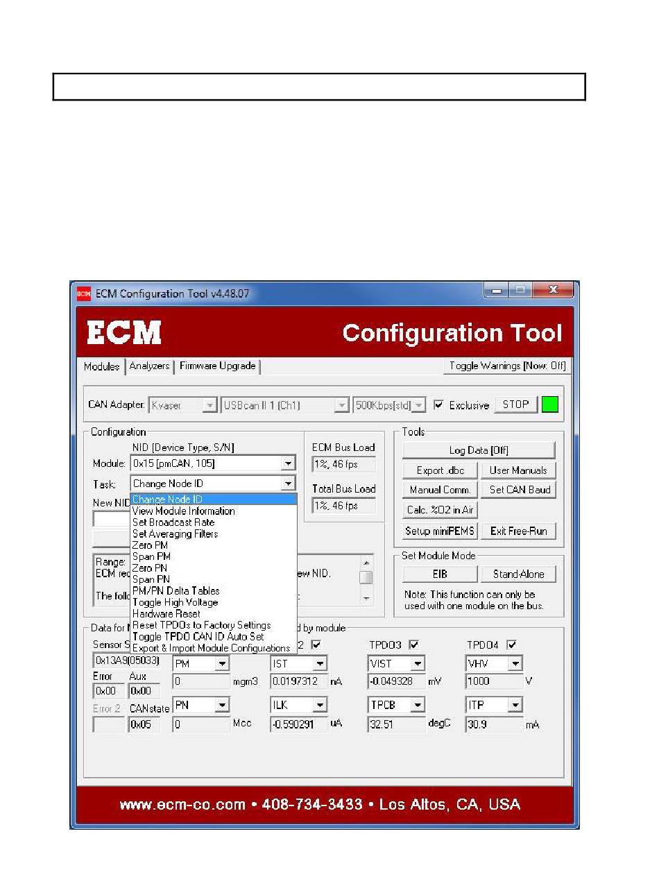Click Calc. %O2 in Air button
The width and height of the screenshot is (659, 870).
(x=440, y=510)
